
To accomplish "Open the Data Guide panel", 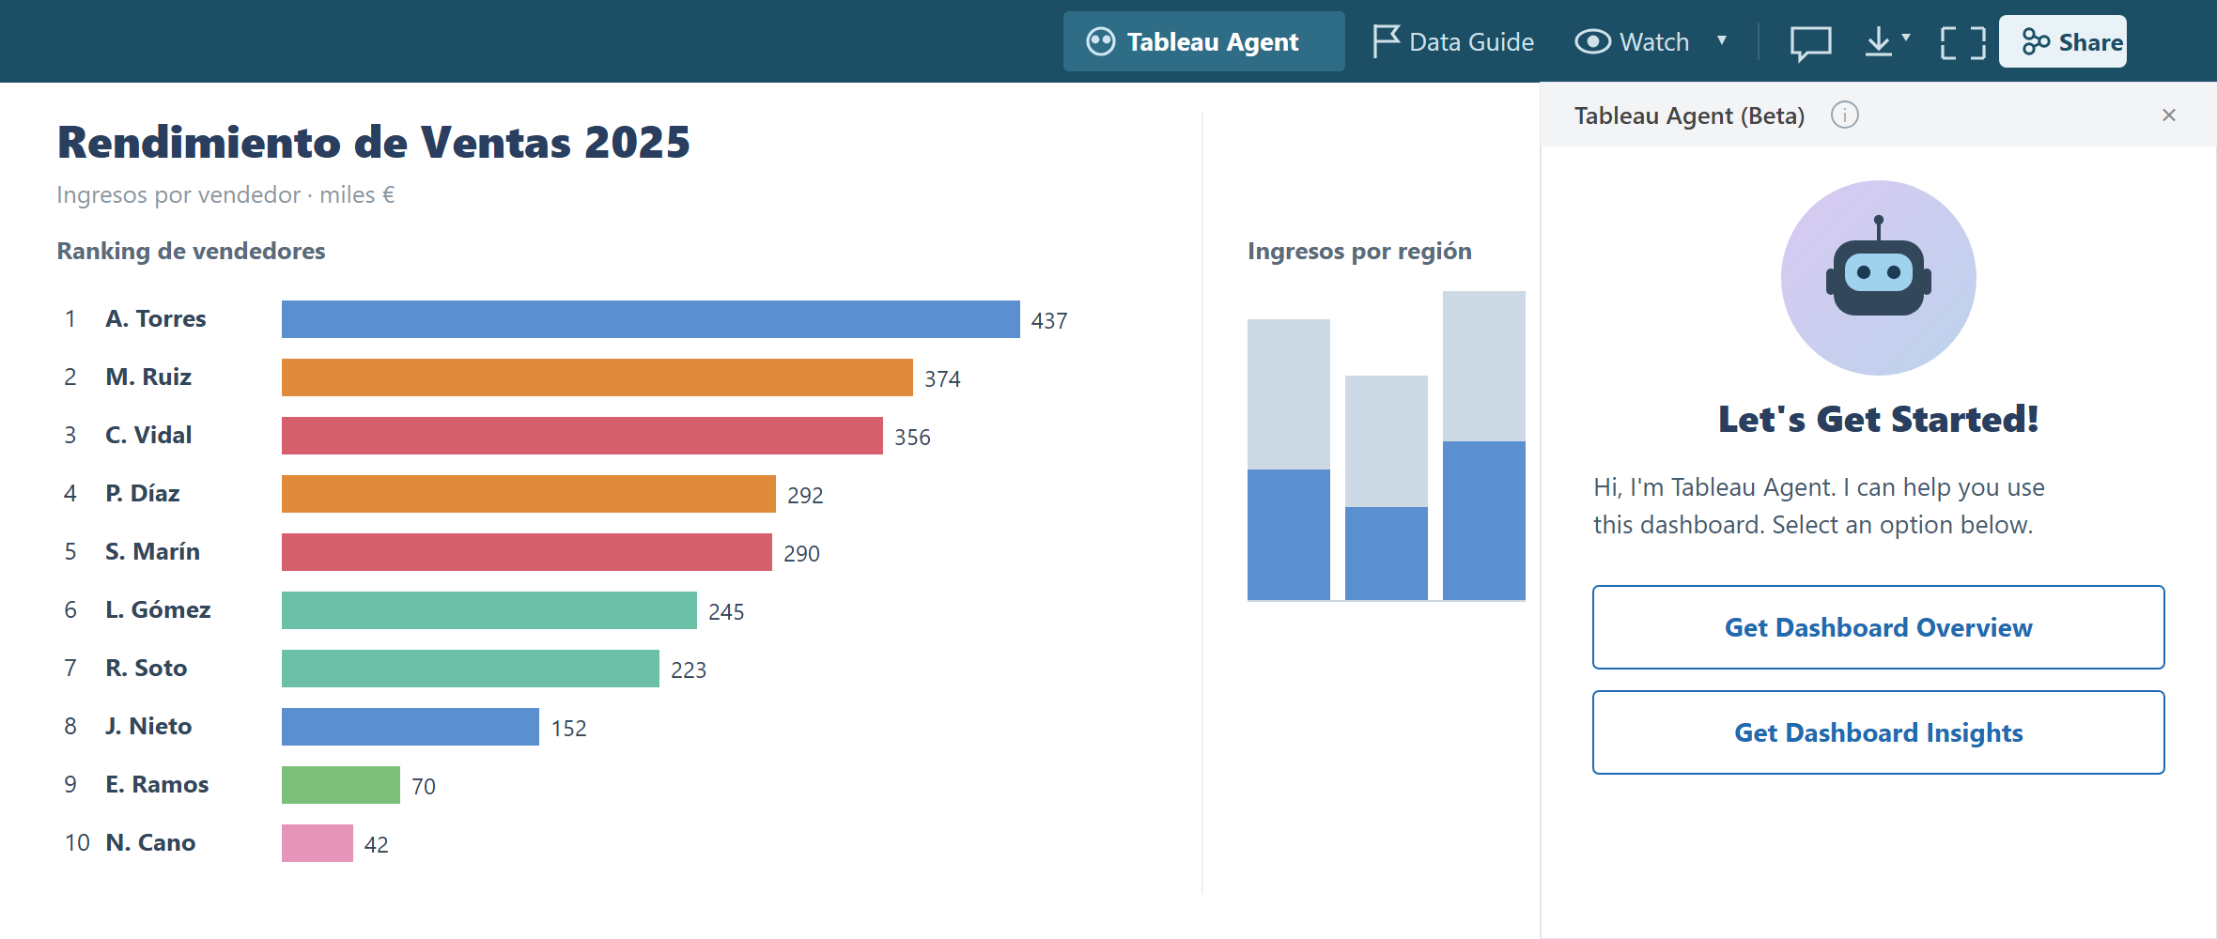I will click(1453, 41).
